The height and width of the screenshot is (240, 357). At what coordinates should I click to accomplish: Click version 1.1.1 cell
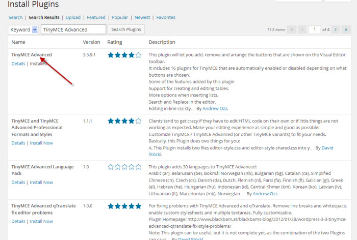87,121
